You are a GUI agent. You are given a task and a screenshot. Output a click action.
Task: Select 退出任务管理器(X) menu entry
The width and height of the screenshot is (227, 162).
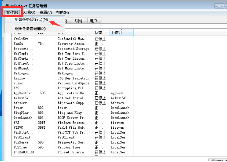point(30,29)
